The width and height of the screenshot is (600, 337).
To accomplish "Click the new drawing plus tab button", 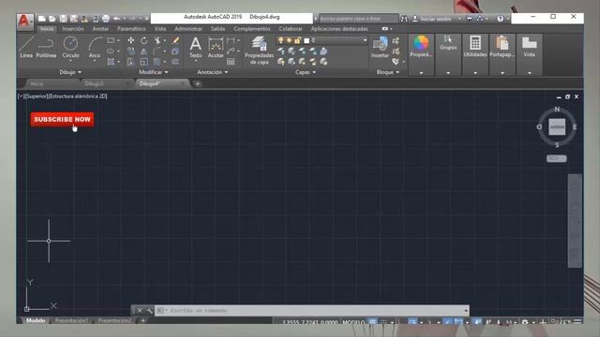I will tap(198, 83).
